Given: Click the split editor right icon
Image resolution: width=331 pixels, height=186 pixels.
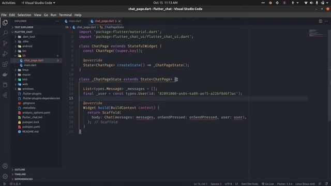Looking at the screenshot, I should point(321,21).
